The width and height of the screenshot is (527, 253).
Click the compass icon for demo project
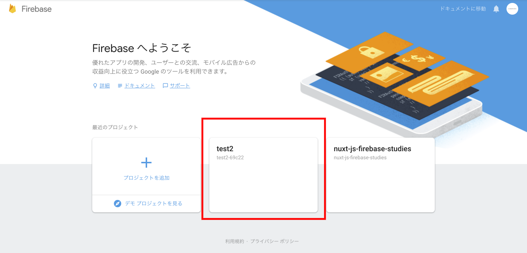[117, 204]
